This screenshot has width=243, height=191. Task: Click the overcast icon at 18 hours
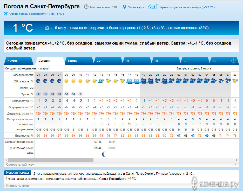[x=137, y=81]
